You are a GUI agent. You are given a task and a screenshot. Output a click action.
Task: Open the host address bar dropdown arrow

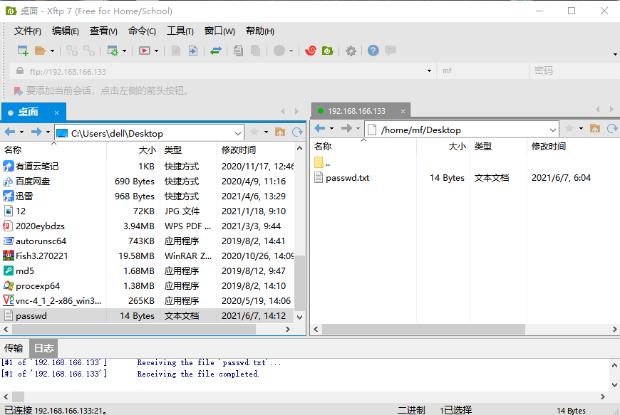tap(428, 70)
